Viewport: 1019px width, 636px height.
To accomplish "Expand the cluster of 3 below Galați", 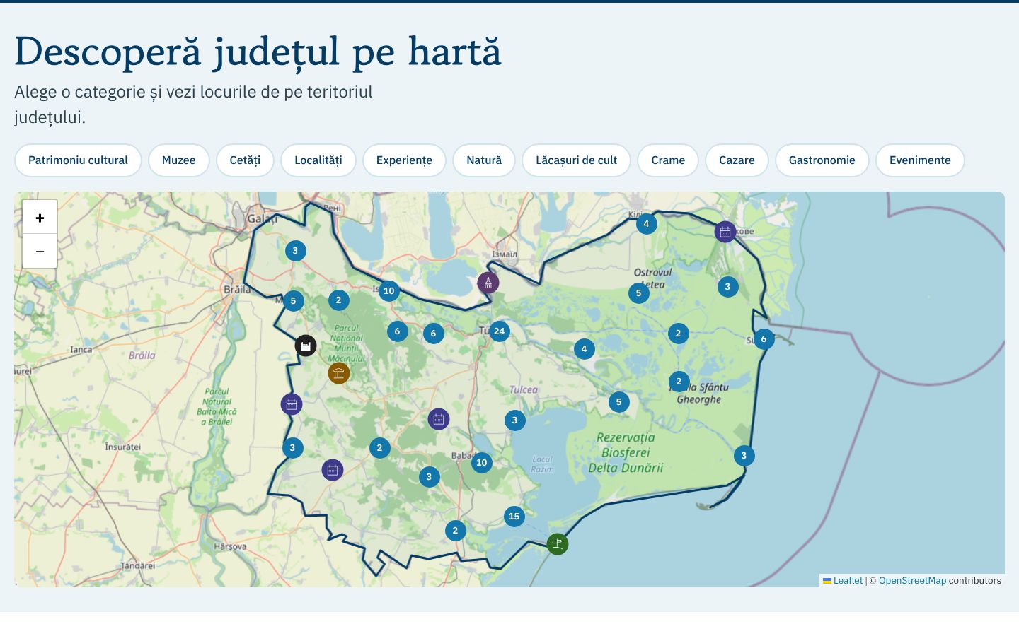I will (296, 251).
